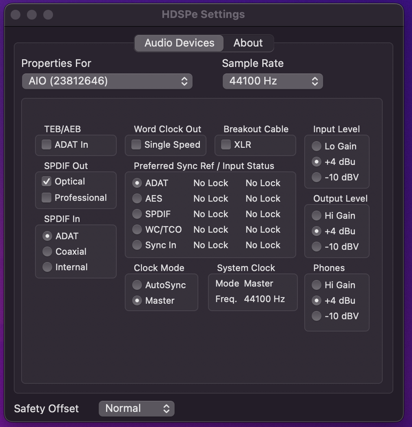Uncheck SPDIF Out Optical checkbox
Viewport: 412px width, 427px height.
coord(47,181)
